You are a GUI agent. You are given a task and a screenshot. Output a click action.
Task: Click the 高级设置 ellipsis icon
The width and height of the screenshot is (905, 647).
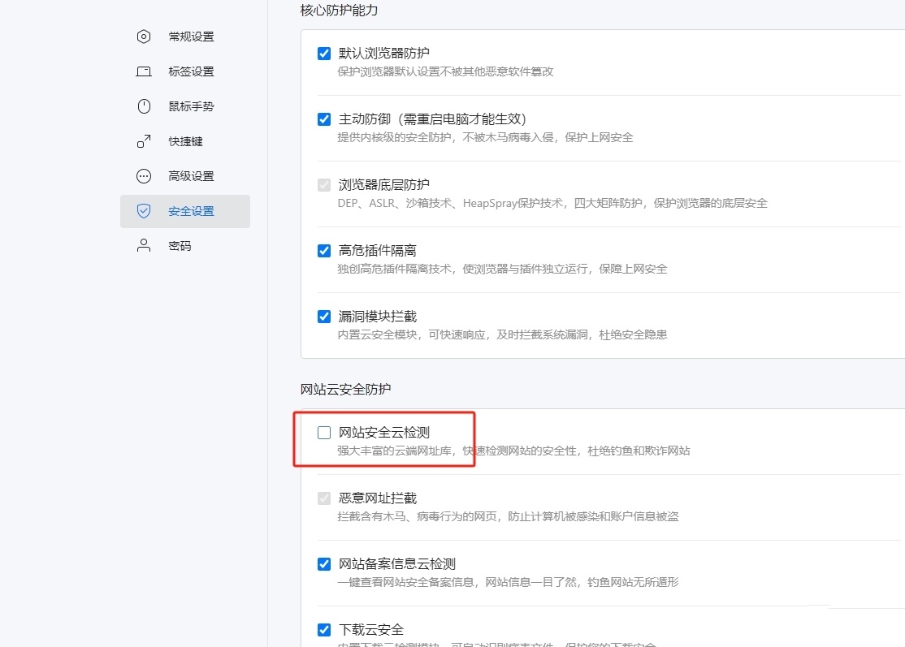[x=144, y=176]
